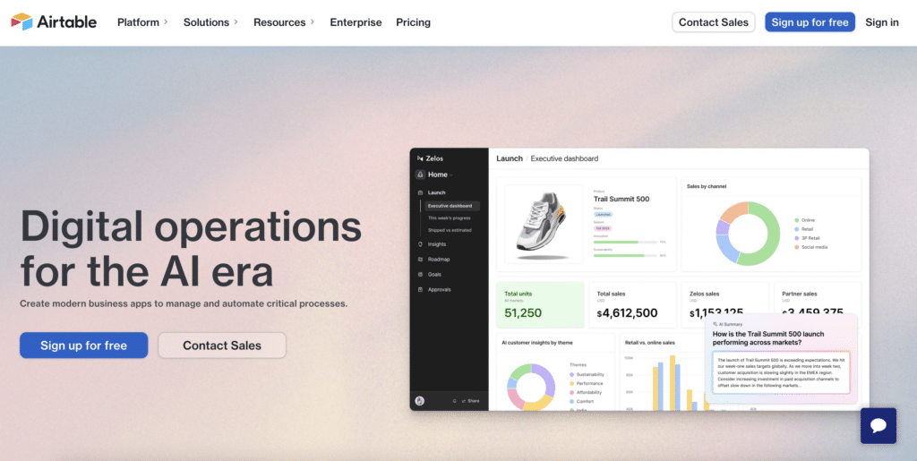Click the Retail vs. online sales heading
Viewport: 917px width, 461px height.
pos(650,343)
